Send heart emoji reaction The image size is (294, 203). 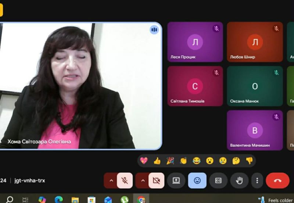144,161
